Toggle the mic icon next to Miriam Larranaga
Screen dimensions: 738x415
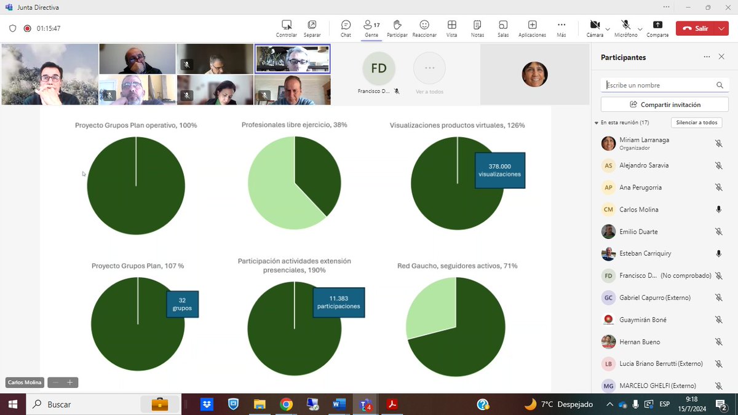(718, 143)
